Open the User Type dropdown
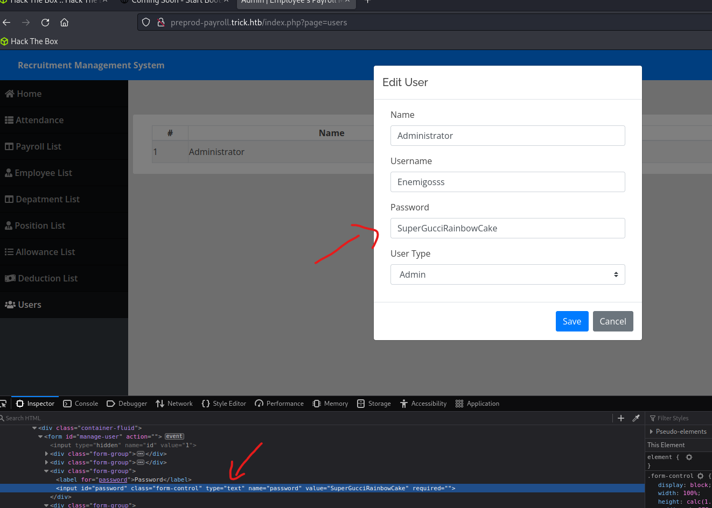Screen dimensions: 712x508 507,274
